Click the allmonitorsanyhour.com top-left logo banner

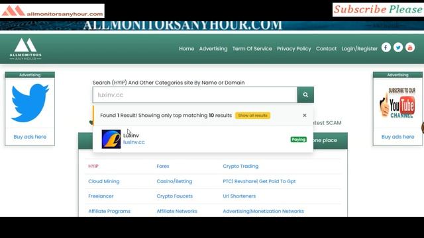[52, 11]
